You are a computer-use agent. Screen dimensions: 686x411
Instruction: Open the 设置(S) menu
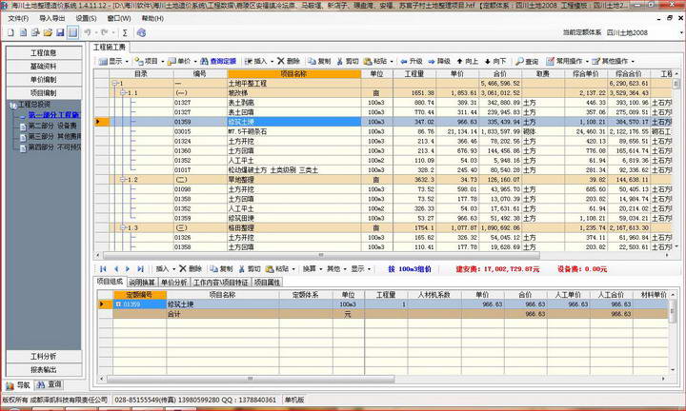(86, 19)
